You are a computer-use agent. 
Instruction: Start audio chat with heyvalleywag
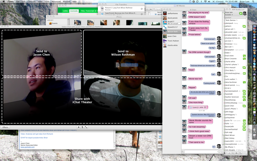pyautogui.click(x=244, y=100)
